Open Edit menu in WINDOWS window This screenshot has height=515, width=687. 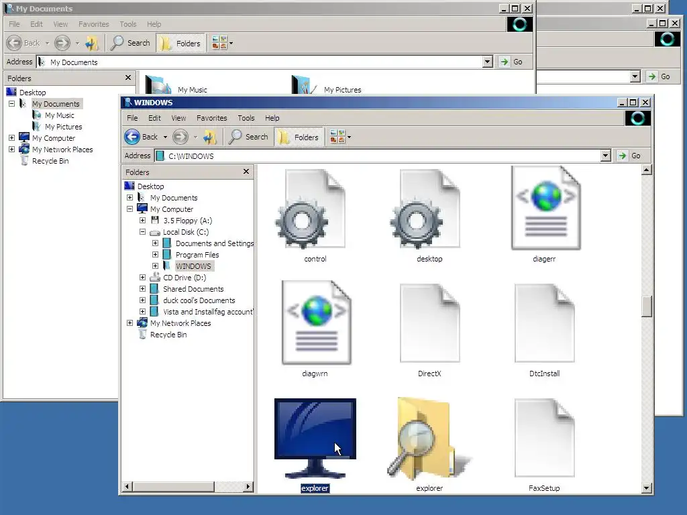point(154,118)
